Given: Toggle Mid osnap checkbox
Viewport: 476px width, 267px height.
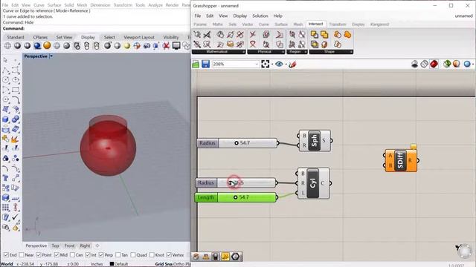Looking at the screenshot, I should 57,255.
